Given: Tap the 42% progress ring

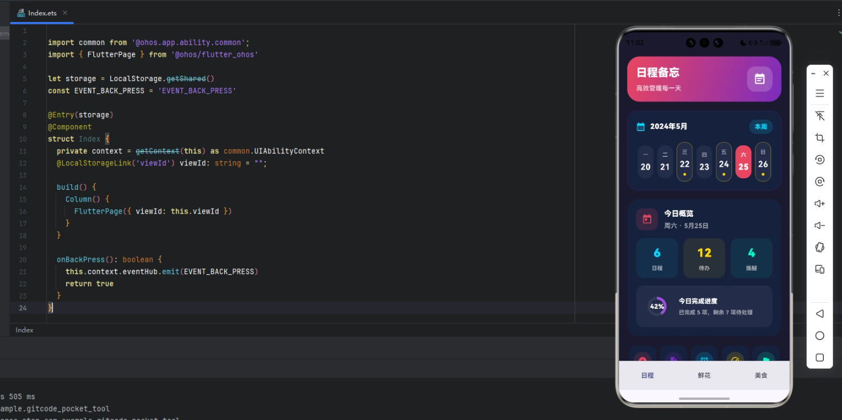Looking at the screenshot, I should (x=657, y=306).
